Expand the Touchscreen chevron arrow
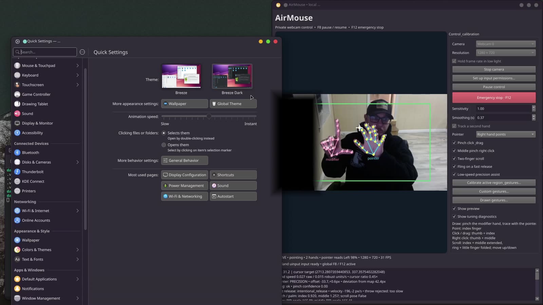Viewport: 543px width, 305px height. pos(77,85)
